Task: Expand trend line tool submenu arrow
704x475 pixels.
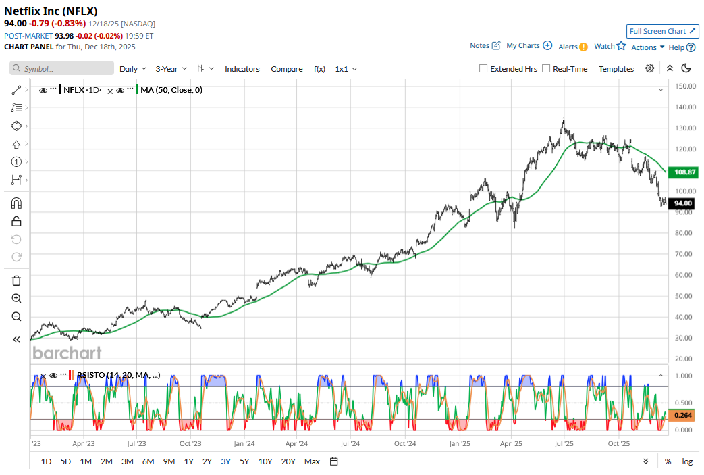Action: 26,90
